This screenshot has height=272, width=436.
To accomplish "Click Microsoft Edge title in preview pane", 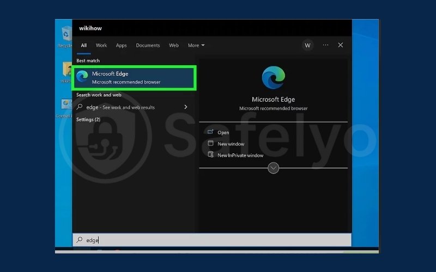I will pyautogui.click(x=274, y=100).
